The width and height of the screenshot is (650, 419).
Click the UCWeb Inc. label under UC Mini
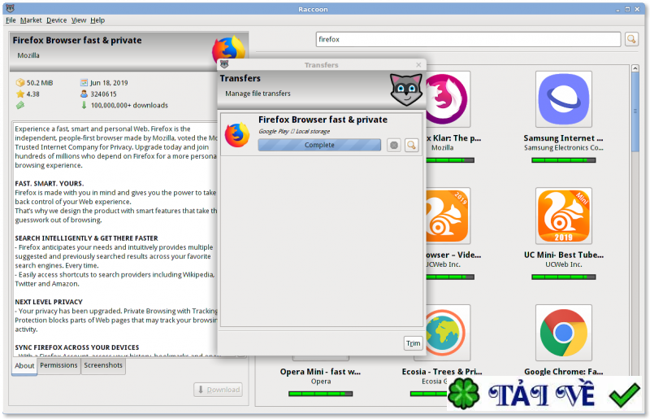pos(563,264)
